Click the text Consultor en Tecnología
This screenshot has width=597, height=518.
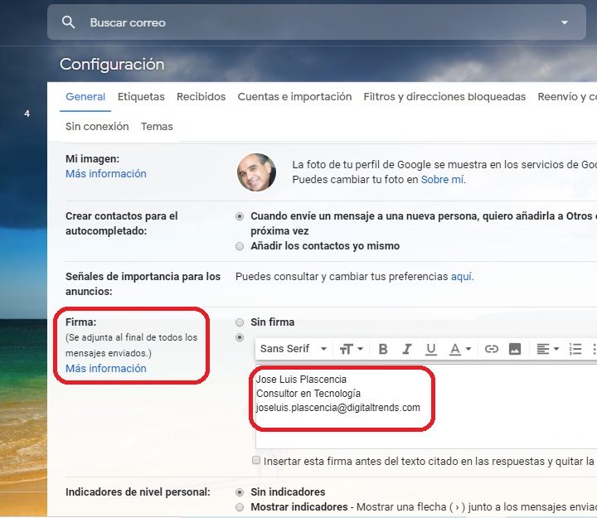click(x=308, y=394)
